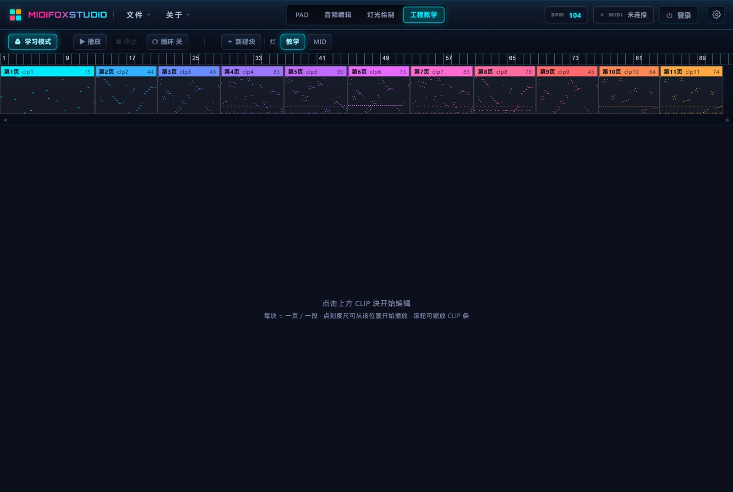This screenshot has height=492, width=733.
Task: Open clip 第10页 clp10
Action: coord(629,90)
